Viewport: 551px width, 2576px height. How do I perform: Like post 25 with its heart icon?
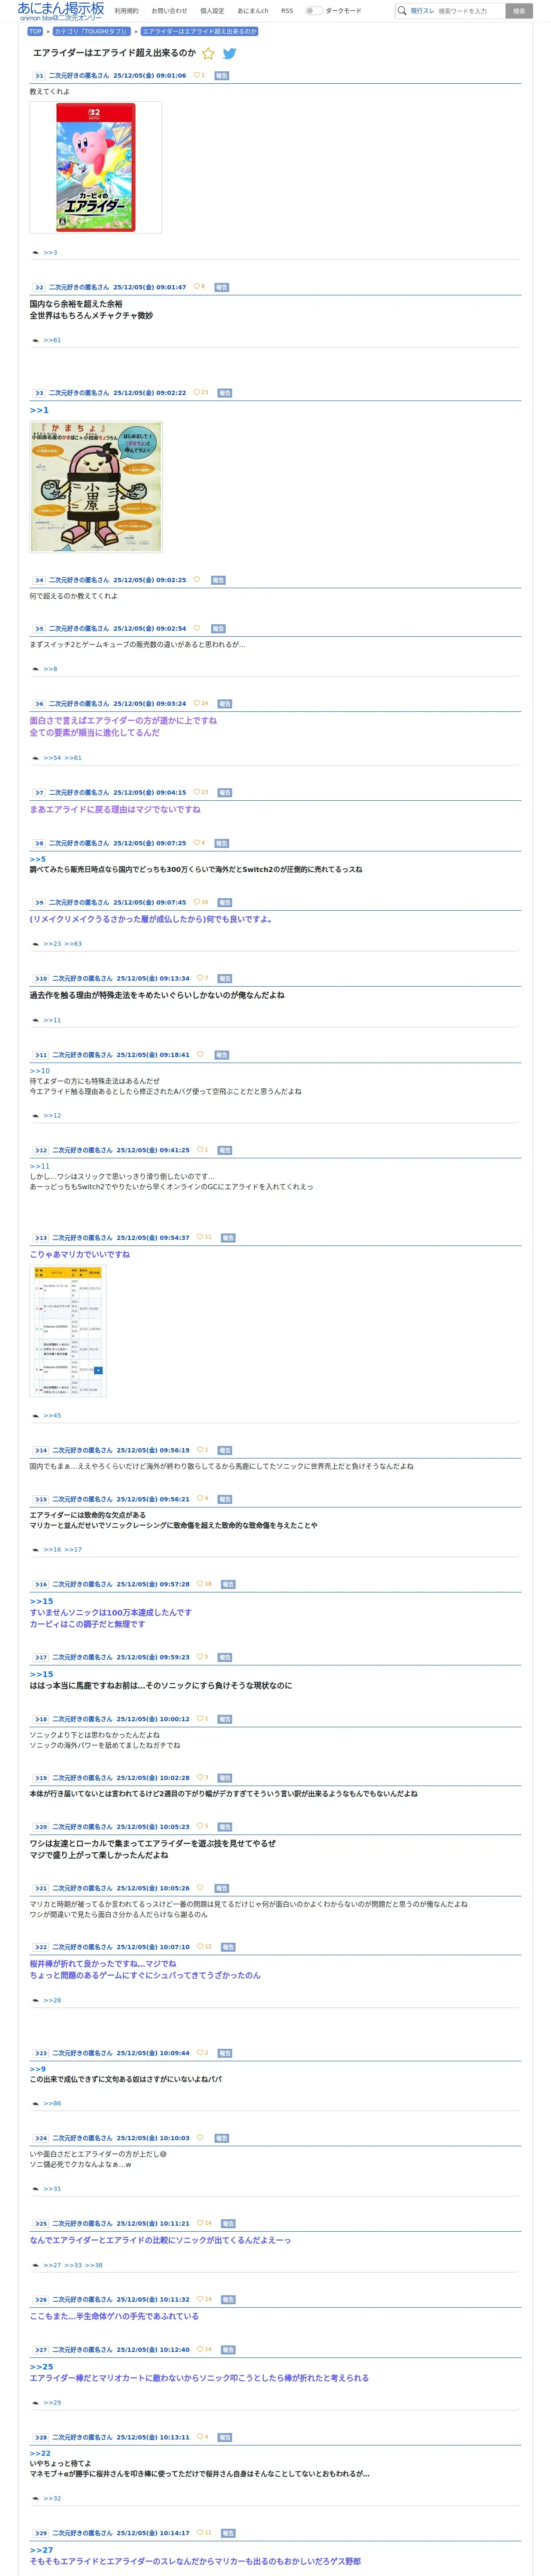coord(200,2224)
